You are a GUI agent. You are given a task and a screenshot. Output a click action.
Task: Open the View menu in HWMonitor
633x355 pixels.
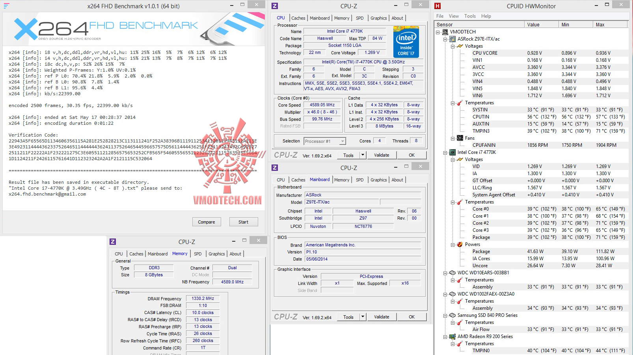(x=454, y=16)
